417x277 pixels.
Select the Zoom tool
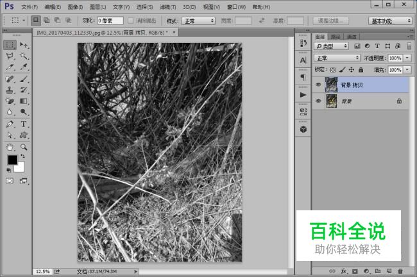24,147
